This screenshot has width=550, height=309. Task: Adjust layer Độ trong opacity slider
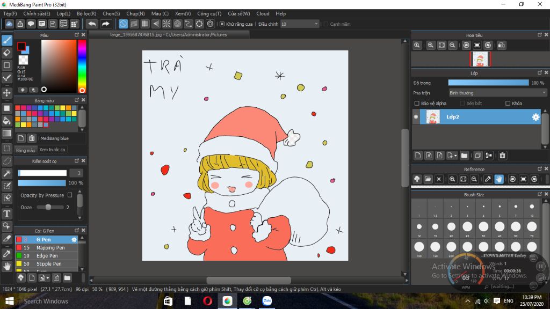[488, 83]
